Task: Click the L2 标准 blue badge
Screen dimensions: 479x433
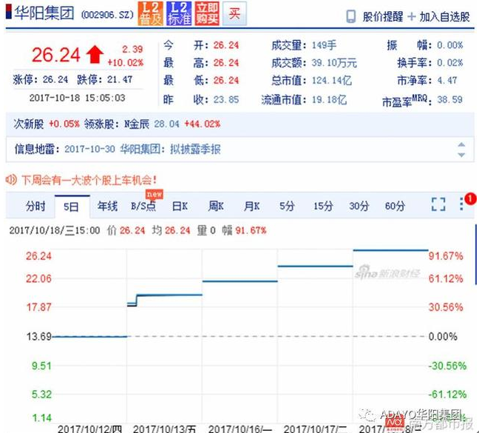Action: point(179,13)
